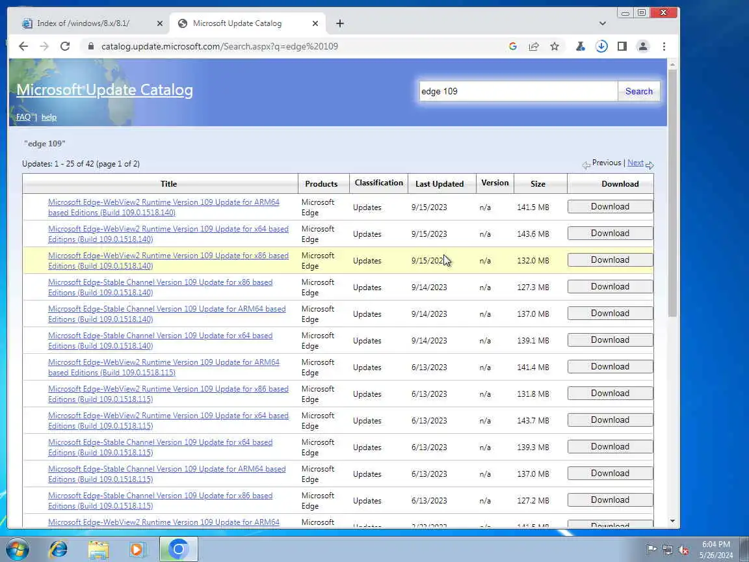Click the previous page arrow icon
Viewport: 749px width, 562px height.
(586, 165)
